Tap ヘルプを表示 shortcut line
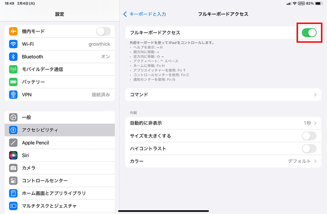This screenshot has width=327, height=214. click(x=148, y=48)
